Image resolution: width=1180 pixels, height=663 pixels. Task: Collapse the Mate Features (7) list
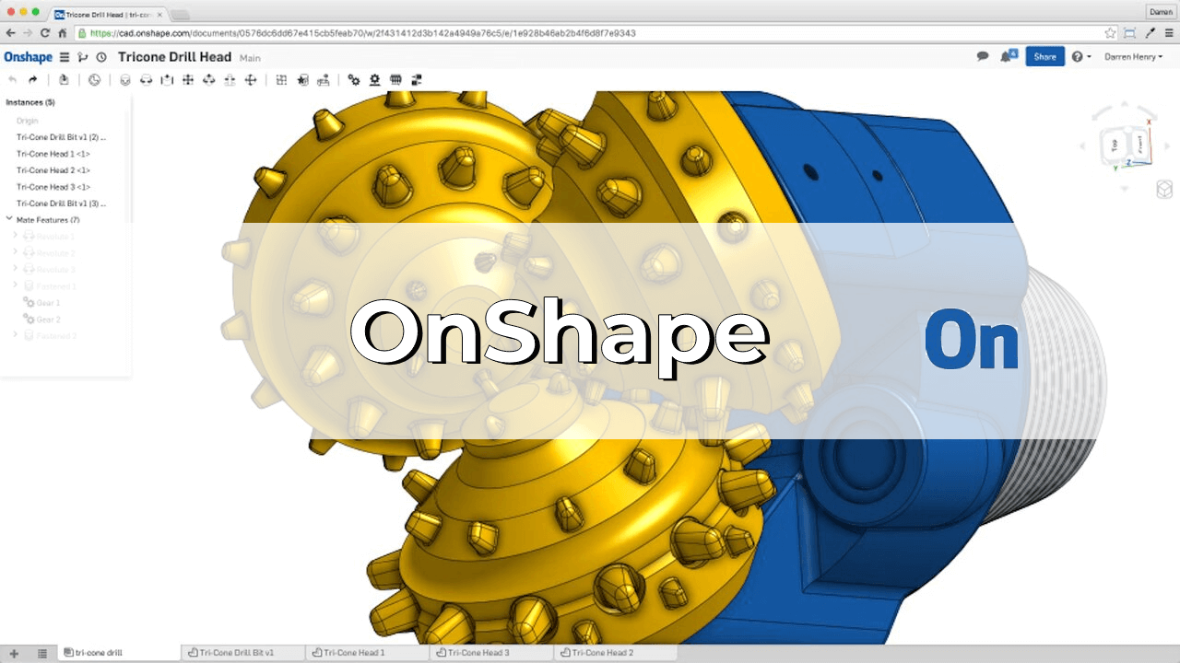[9, 219]
